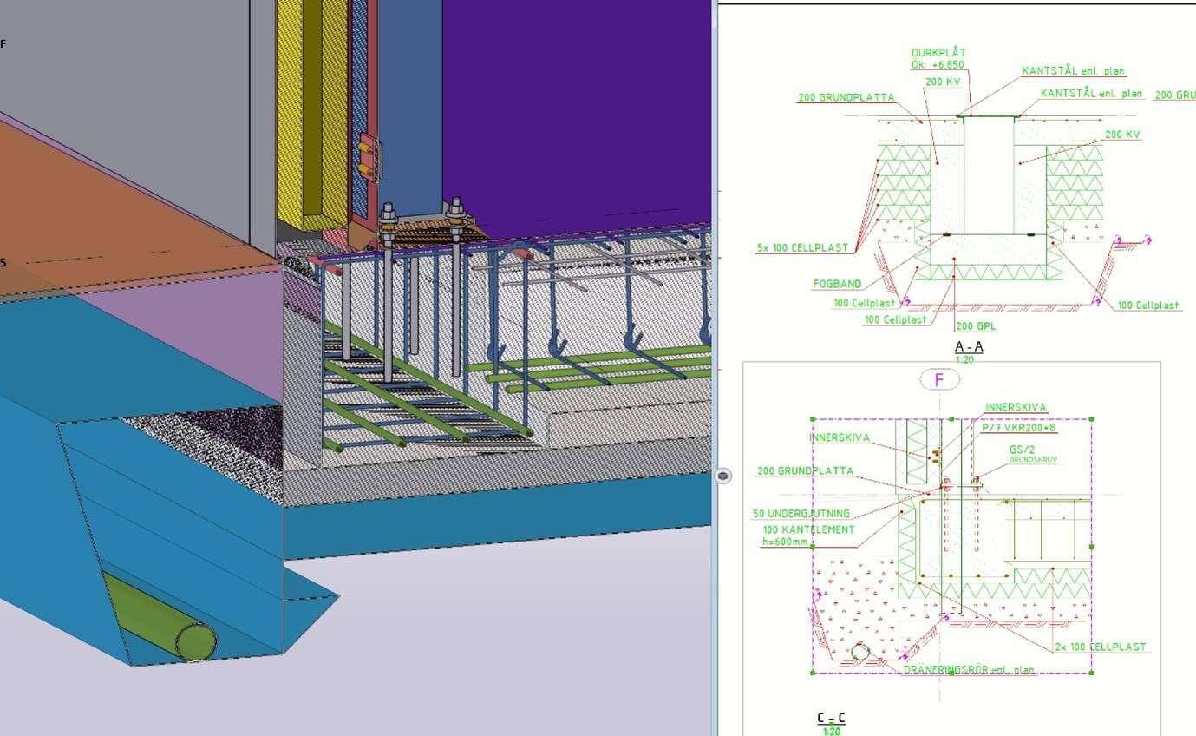1196x736 pixels.
Task: Click the 50 UNDERGJUTNING annotation text
Action: tap(801, 513)
